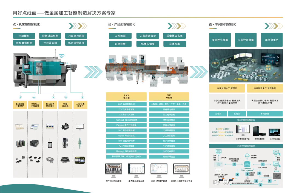296x193 pixels.
Task: Select the LMS 标准版 column header
Action: [x=126, y=96]
